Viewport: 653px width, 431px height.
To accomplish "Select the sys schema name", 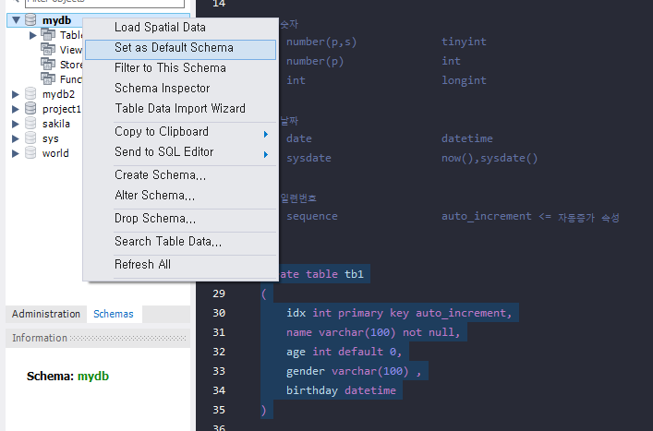I will (50, 138).
